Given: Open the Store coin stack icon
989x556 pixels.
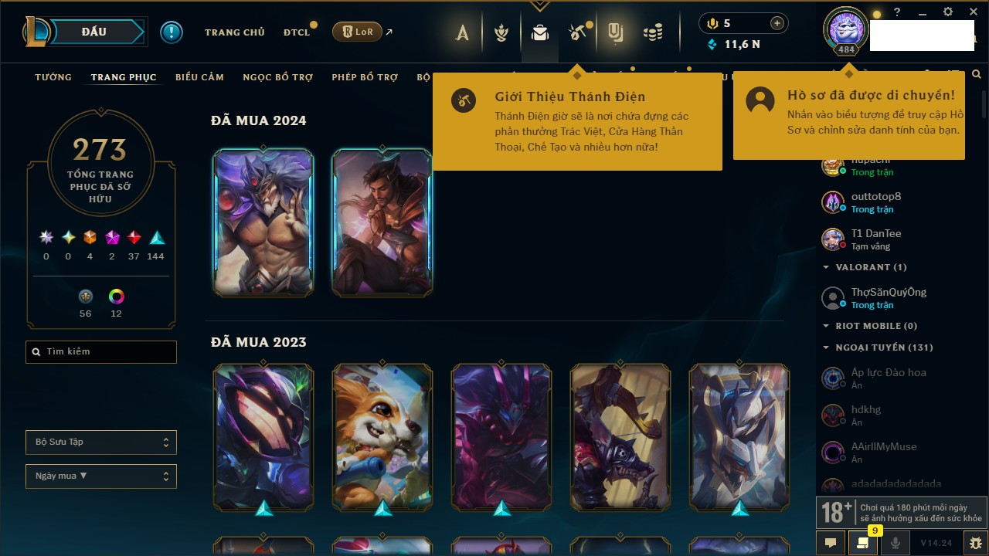Looking at the screenshot, I should pyautogui.click(x=654, y=32).
